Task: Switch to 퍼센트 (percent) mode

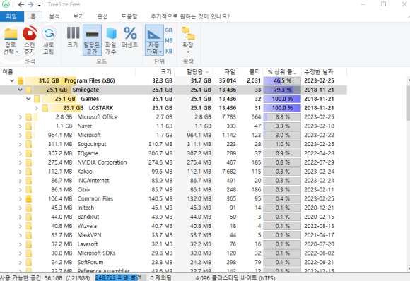Action: coord(130,37)
